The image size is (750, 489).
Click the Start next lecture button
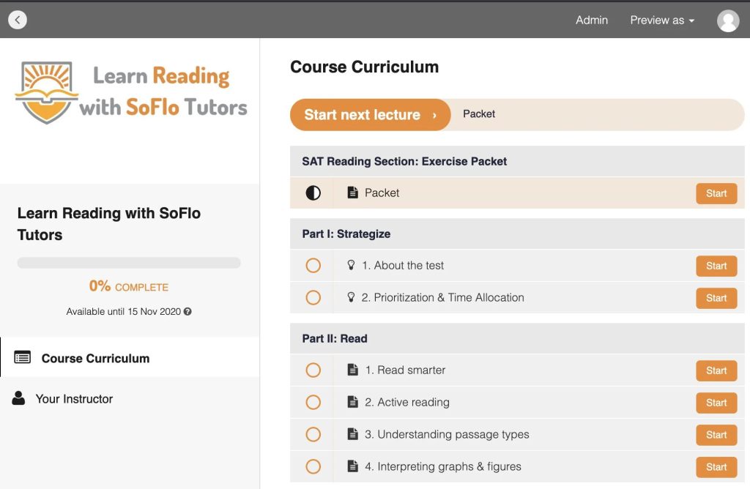(370, 115)
